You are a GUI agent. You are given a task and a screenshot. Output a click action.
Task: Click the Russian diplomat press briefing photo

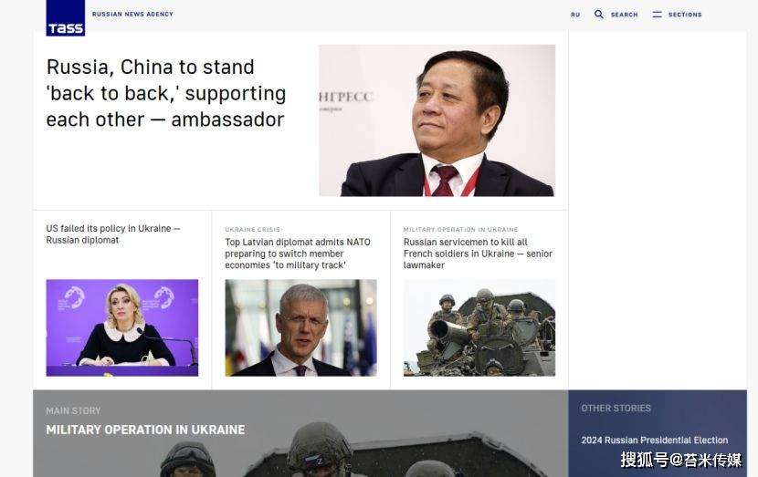(122, 327)
